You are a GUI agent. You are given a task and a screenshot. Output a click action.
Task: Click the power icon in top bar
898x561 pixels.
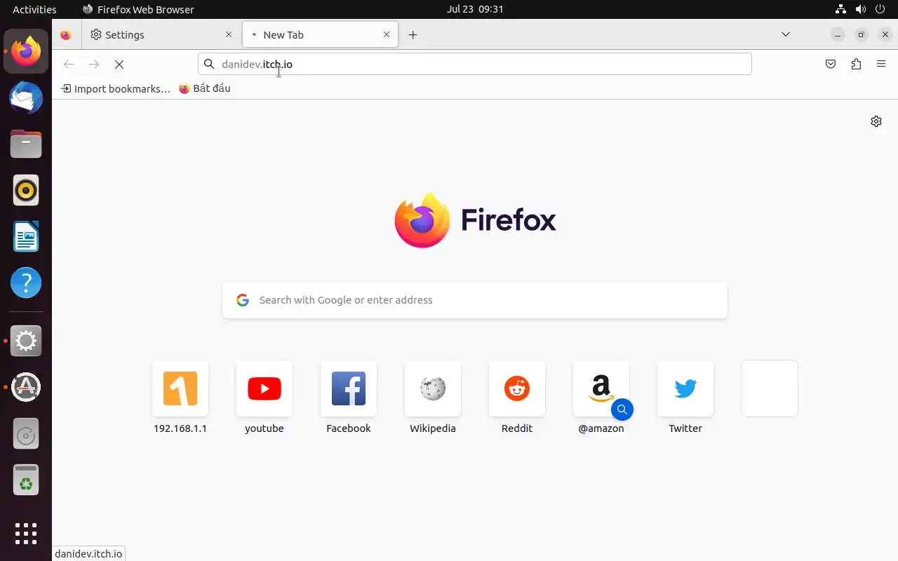(881, 9)
